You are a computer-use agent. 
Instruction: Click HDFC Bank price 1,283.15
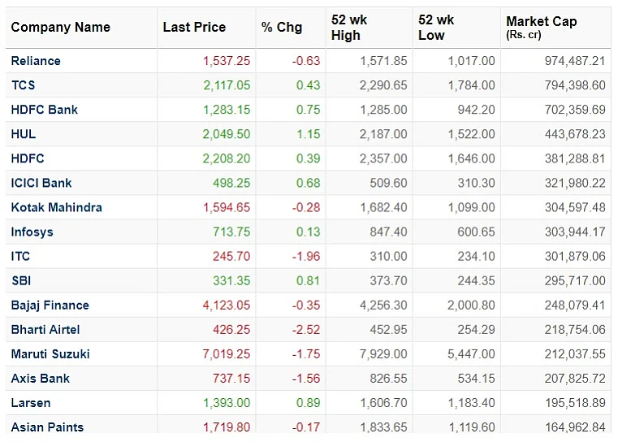[x=227, y=110]
